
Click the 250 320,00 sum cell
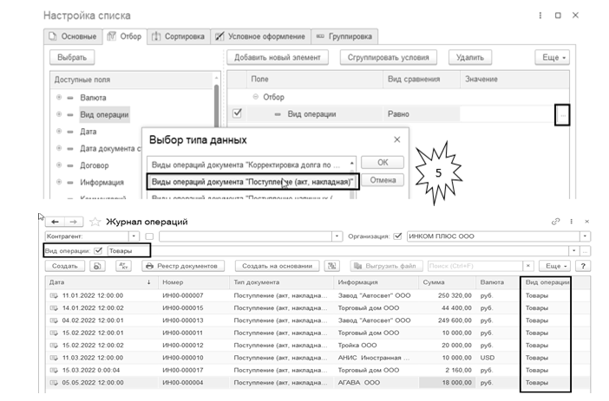point(448,295)
